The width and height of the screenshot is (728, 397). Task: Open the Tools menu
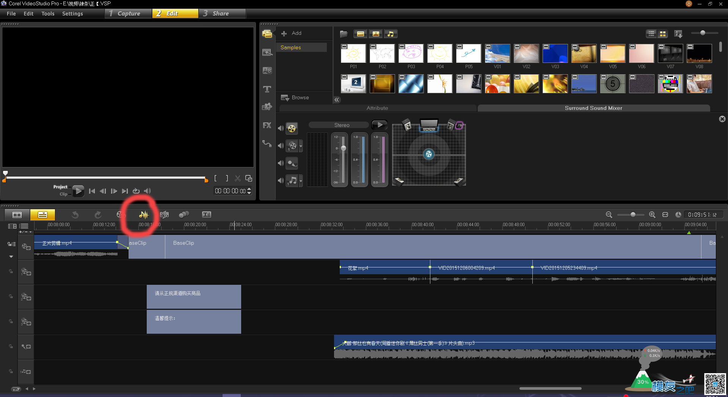tap(48, 14)
